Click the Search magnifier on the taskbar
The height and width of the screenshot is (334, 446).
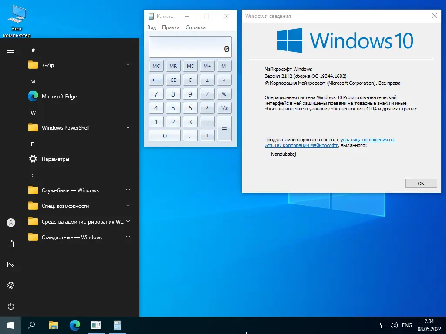point(31,325)
